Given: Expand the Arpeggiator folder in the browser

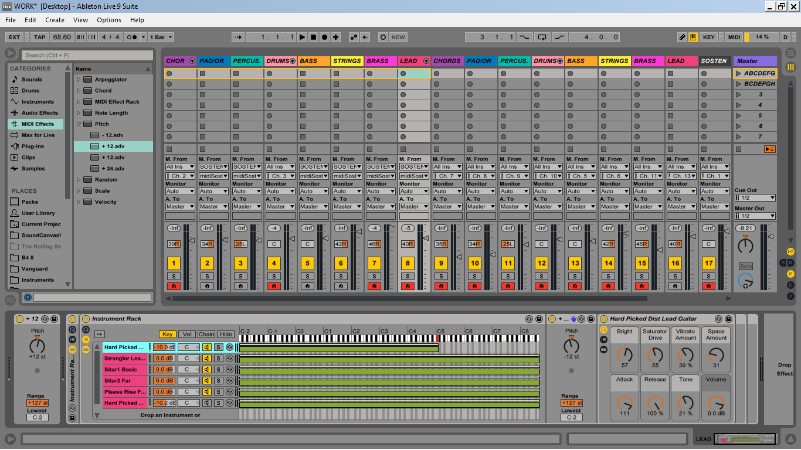Looking at the screenshot, I should pos(79,80).
